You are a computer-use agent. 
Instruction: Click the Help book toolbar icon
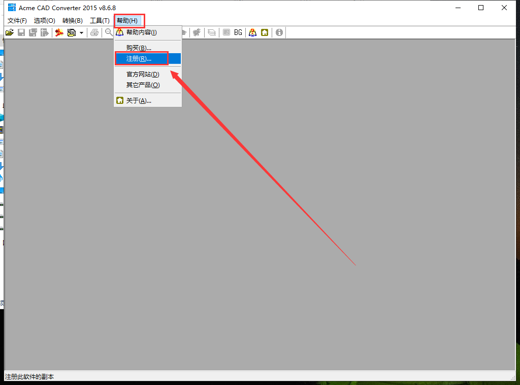pyautogui.click(x=253, y=32)
